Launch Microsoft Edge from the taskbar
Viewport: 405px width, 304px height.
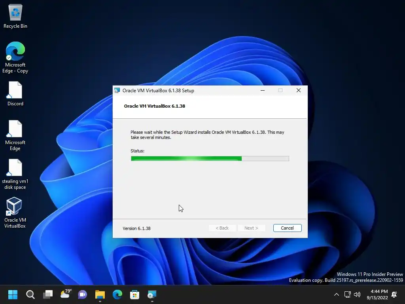117,294
